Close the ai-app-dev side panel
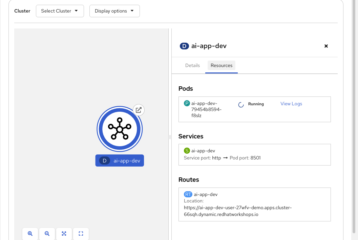The image size is (358, 240). click(326, 46)
